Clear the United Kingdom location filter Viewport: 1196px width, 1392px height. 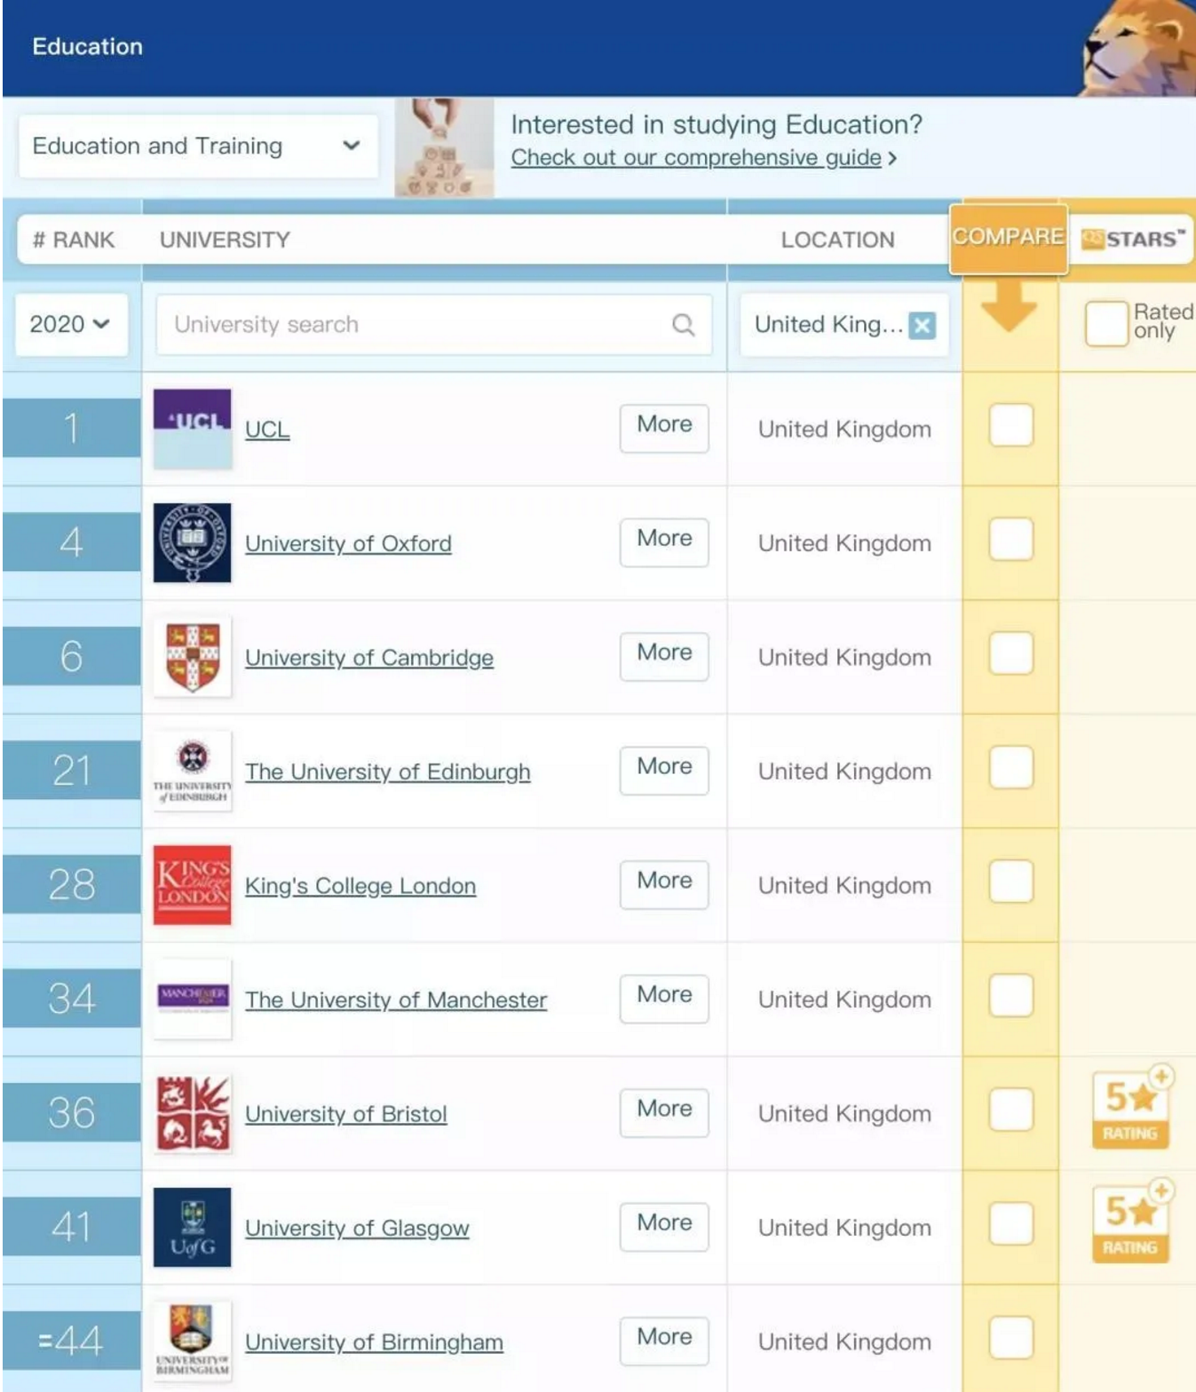tap(923, 326)
